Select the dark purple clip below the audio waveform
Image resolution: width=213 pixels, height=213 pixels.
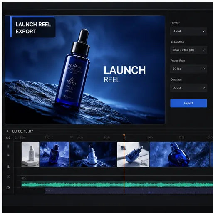[x=129, y=191]
